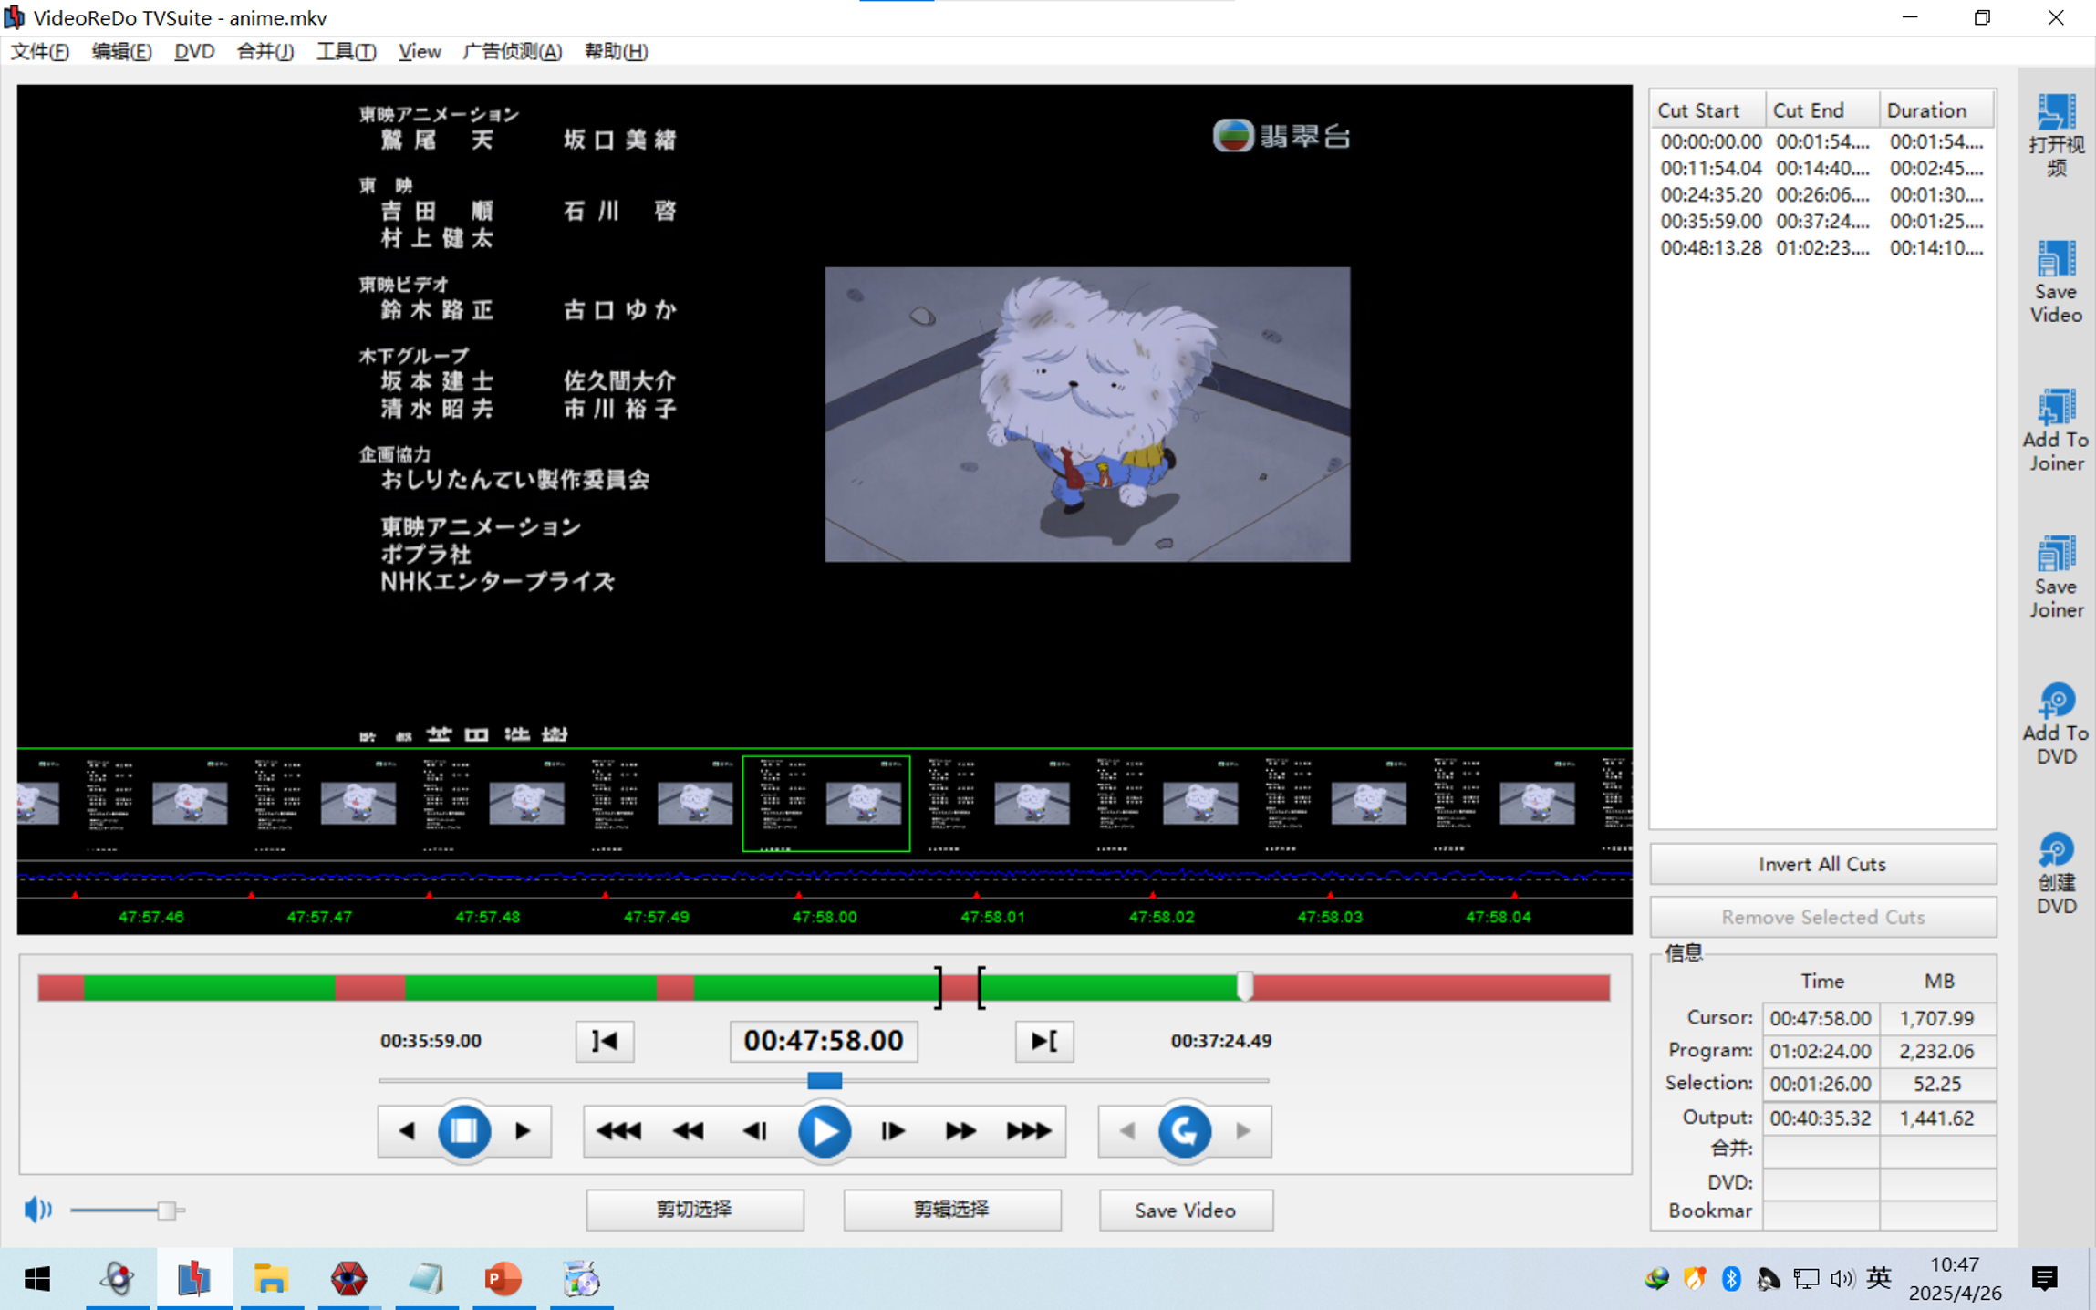Click Invert All Cuts button
Screen dimensions: 2096x1310
tap(1822, 864)
